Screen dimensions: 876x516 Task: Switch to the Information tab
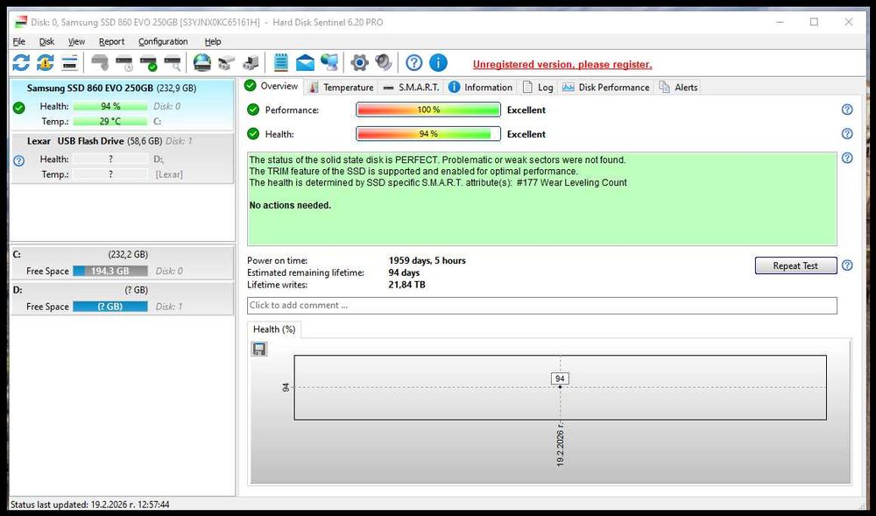[x=480, y=87]
